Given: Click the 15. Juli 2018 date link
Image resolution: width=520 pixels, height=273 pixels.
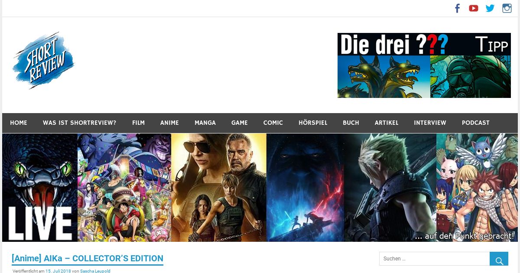Looking at the screenshot, I should [58, 271].
